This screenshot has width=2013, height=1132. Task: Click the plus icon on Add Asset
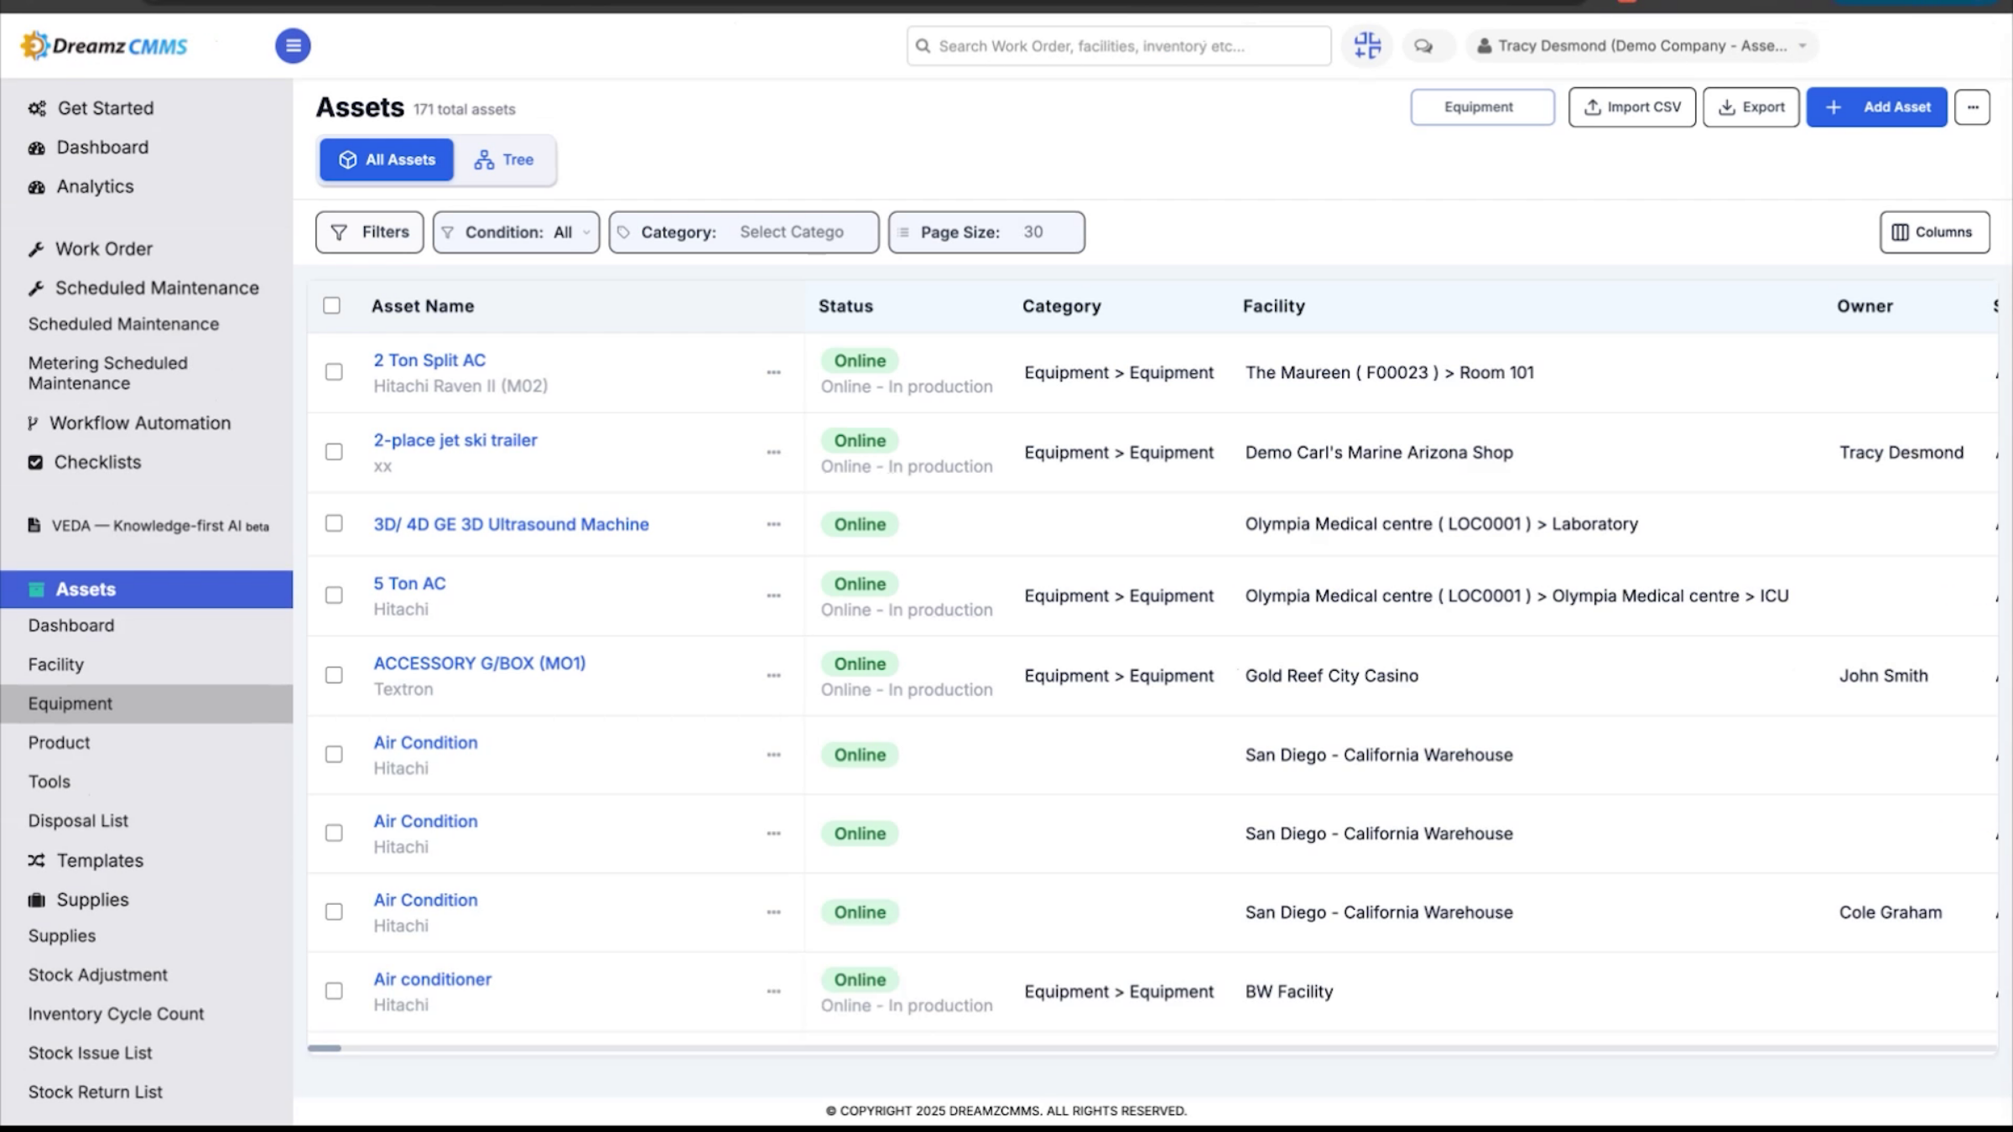[x=1834, y=107]
